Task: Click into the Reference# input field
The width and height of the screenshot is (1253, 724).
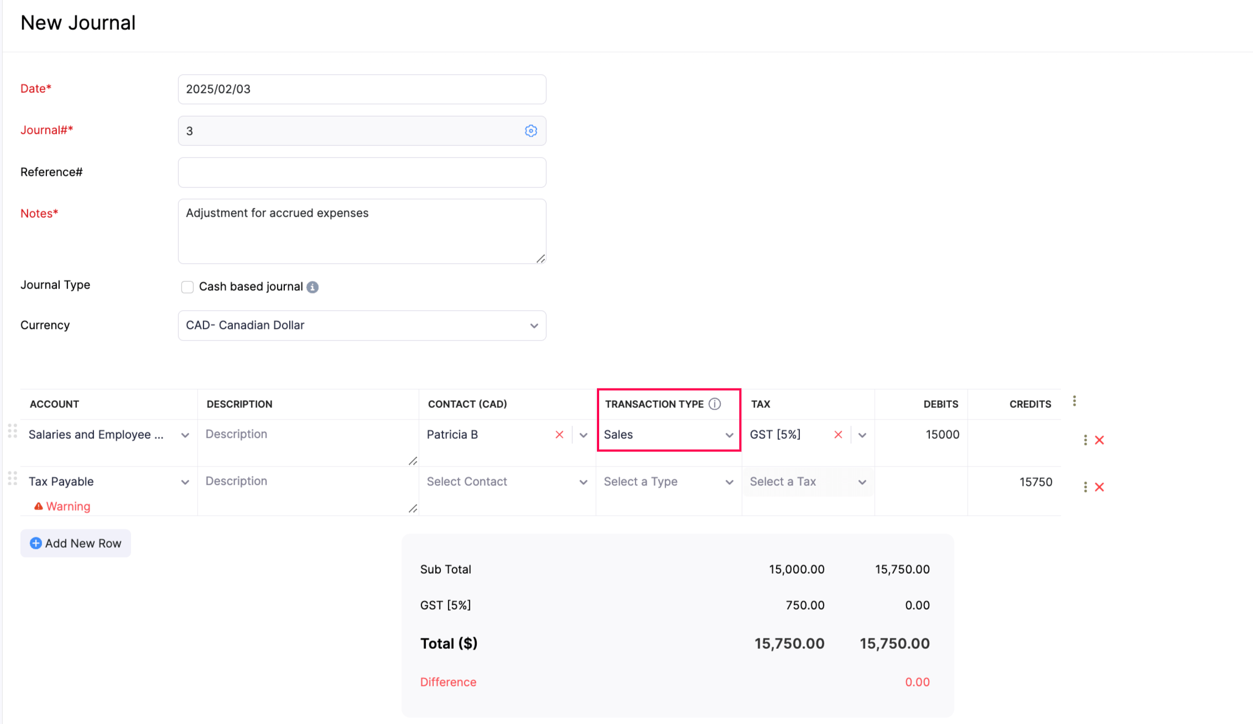Action: pos(362,172)
